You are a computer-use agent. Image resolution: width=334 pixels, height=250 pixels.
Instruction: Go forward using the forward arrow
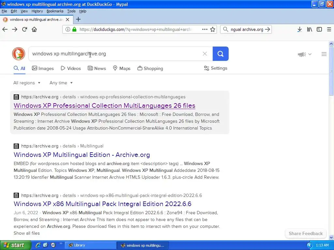click(x=15, y=29)
